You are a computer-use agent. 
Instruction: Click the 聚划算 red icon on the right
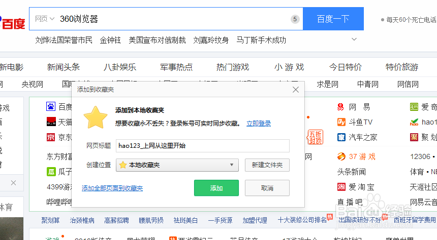pyautogui.click(x=414, y=137)
